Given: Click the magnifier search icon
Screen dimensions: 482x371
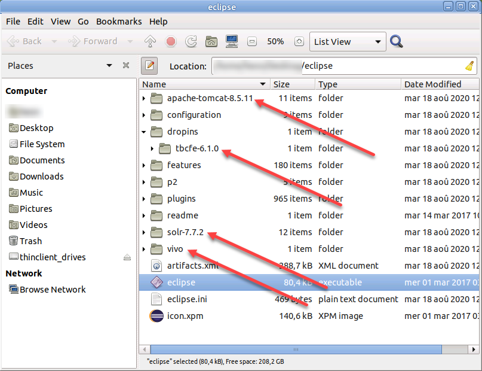Looking at the screenshot, I should tap(396, 41).
